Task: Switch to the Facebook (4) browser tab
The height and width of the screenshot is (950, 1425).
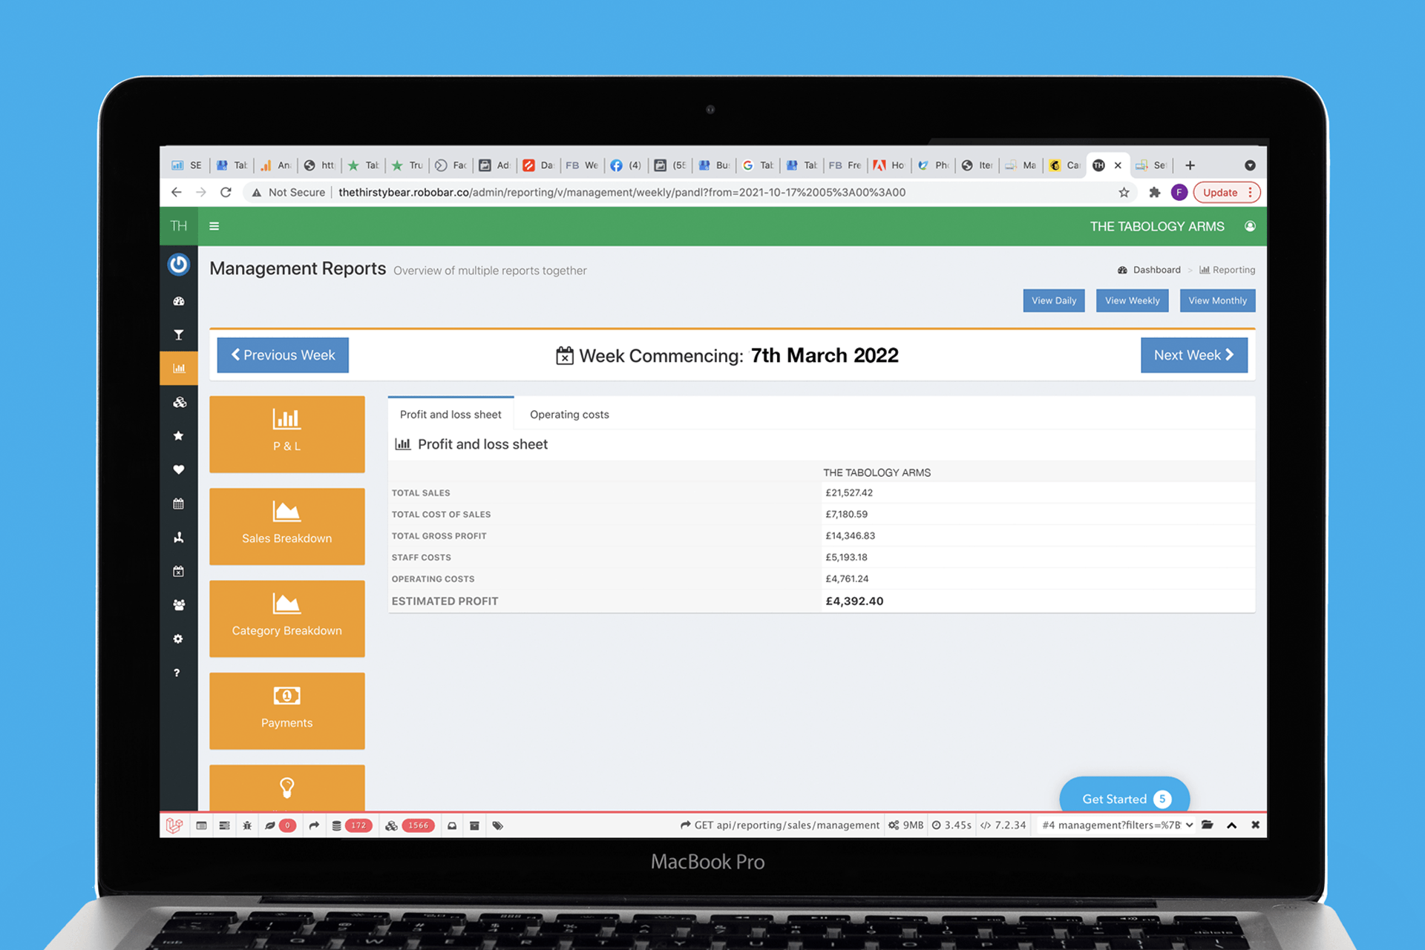Action: [626, 165]
